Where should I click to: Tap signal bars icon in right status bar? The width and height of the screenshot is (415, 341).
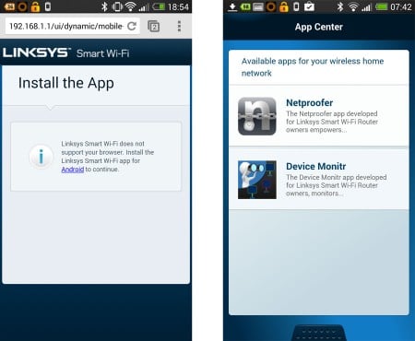(366, 7)
